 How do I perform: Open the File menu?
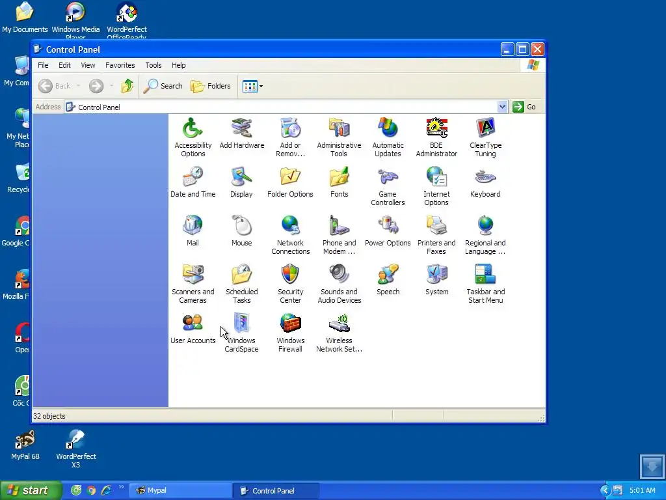pyautogui.click(x=43, y=65)
